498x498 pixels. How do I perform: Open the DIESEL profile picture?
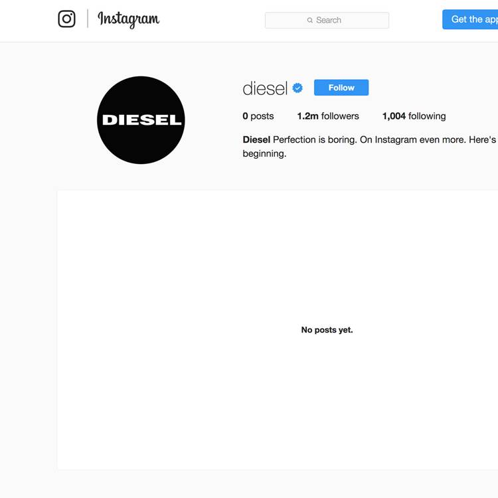pos(141,120)
